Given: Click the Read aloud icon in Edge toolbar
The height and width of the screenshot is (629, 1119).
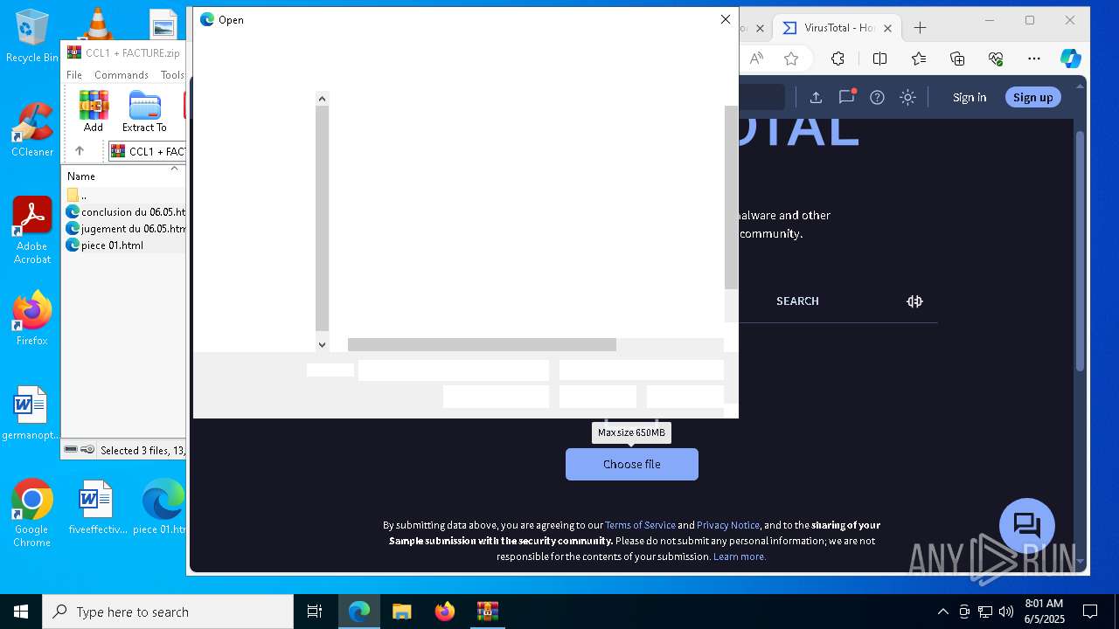Looking at the screenshot, I should click(757, 59).
